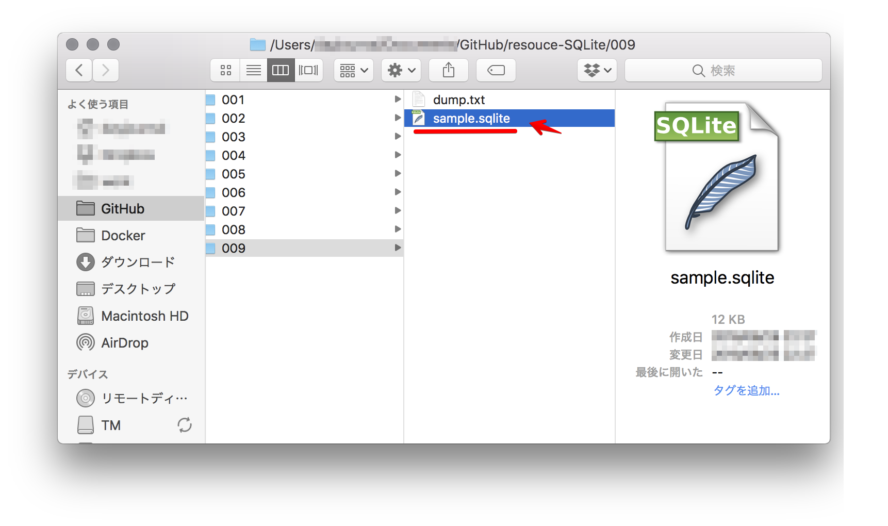888x526 pixels.
Task: Click the small sample.sqlite file icon
Action: [x=418, y=118]
